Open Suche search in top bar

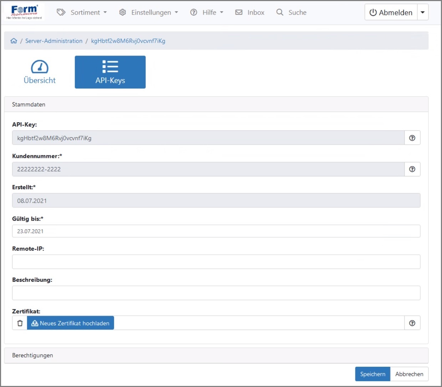pos(291,12)
